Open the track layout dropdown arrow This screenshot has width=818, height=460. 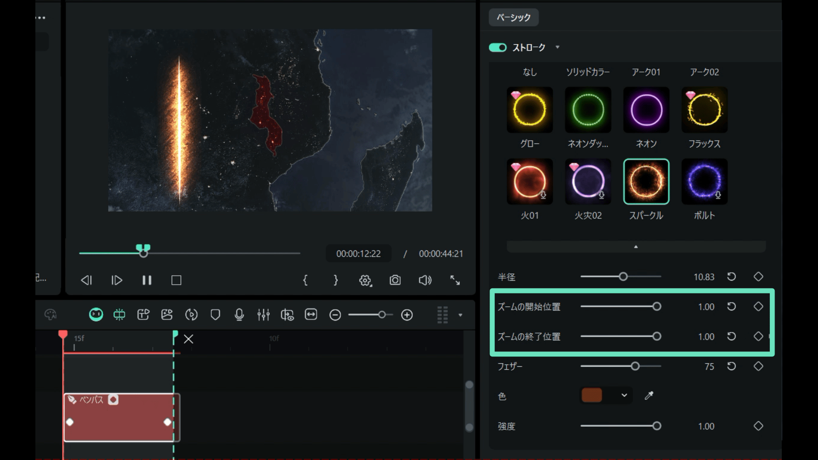point(460,315)
